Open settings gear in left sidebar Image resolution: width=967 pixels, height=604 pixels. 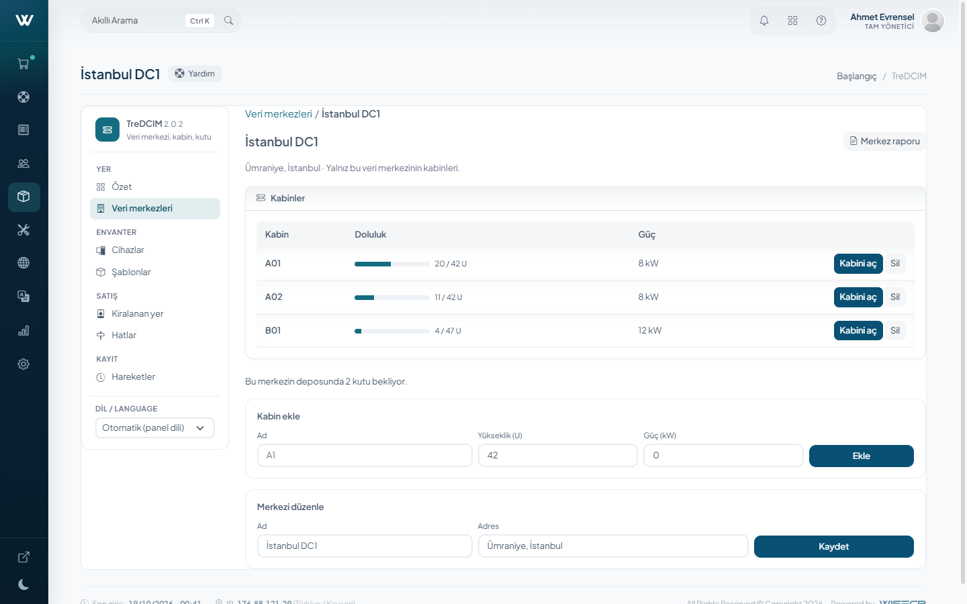(x=24, y=364)
